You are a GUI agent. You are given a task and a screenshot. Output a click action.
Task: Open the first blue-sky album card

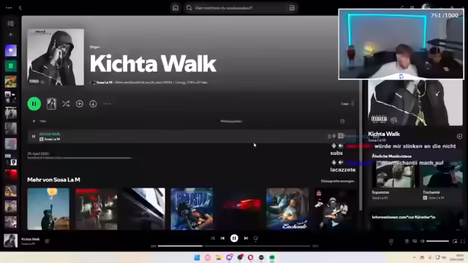[48, 209]
